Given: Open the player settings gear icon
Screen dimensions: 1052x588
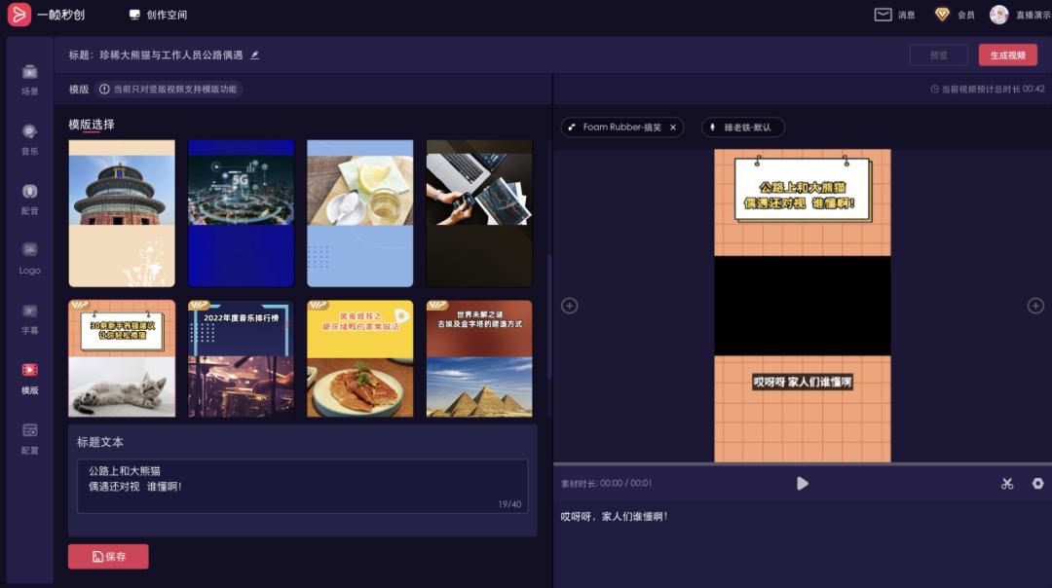Looking at the screenshot, I should click(1037, 484).
